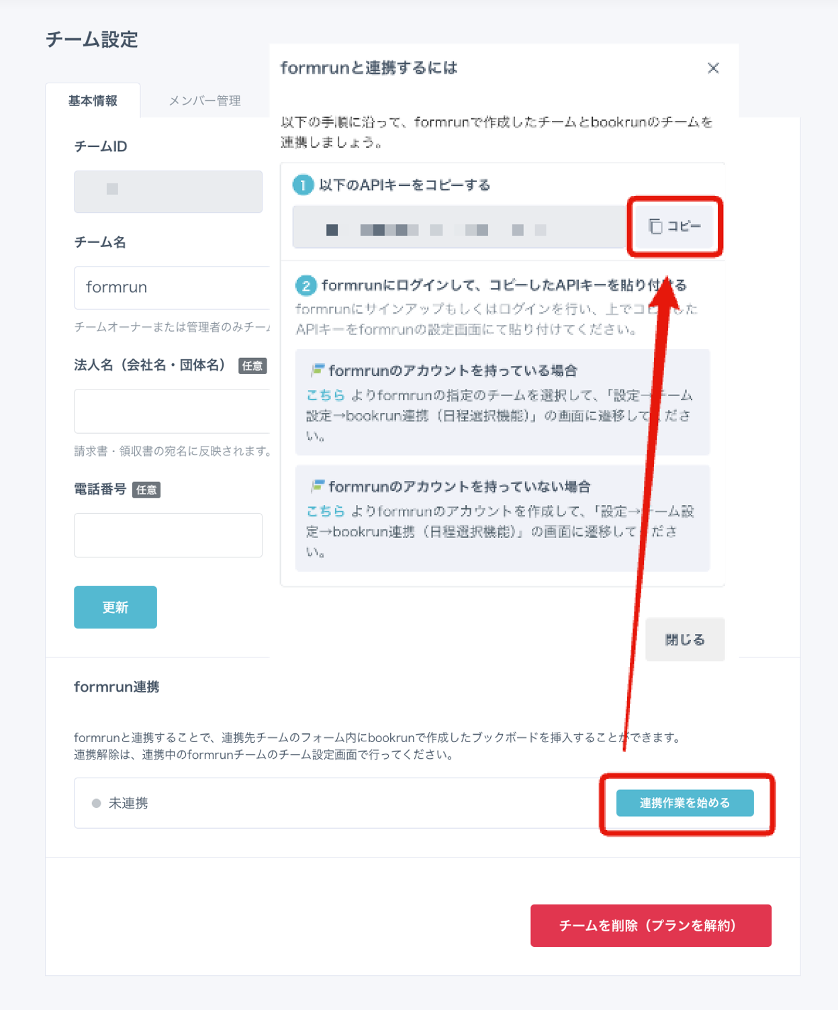Screen dimensions: 838x1010
Task: Click the チームID field
Action: (168, 191)
